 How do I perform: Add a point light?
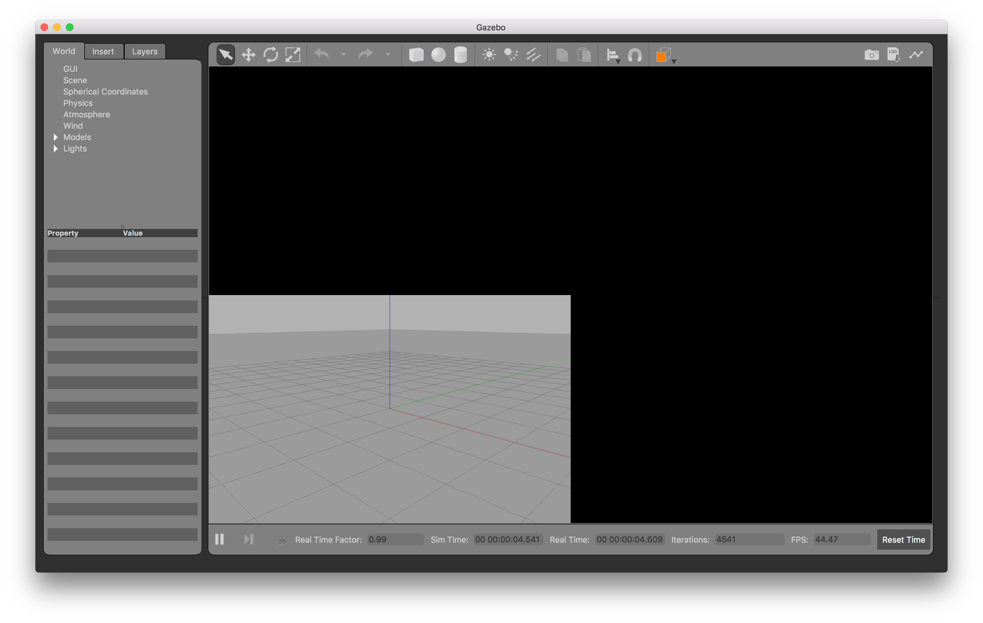click(x=489, y=55)
